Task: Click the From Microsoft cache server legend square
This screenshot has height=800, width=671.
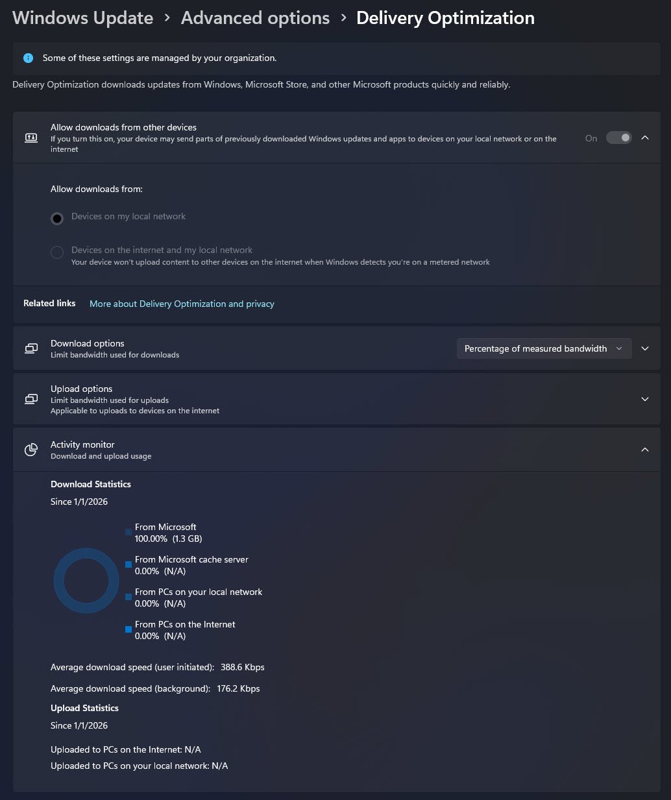Action: click(128, 564)
